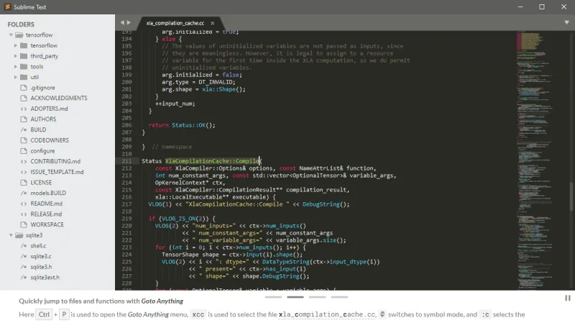
Task: Click the sqlite3ext.h source icon
Action: 24,278
